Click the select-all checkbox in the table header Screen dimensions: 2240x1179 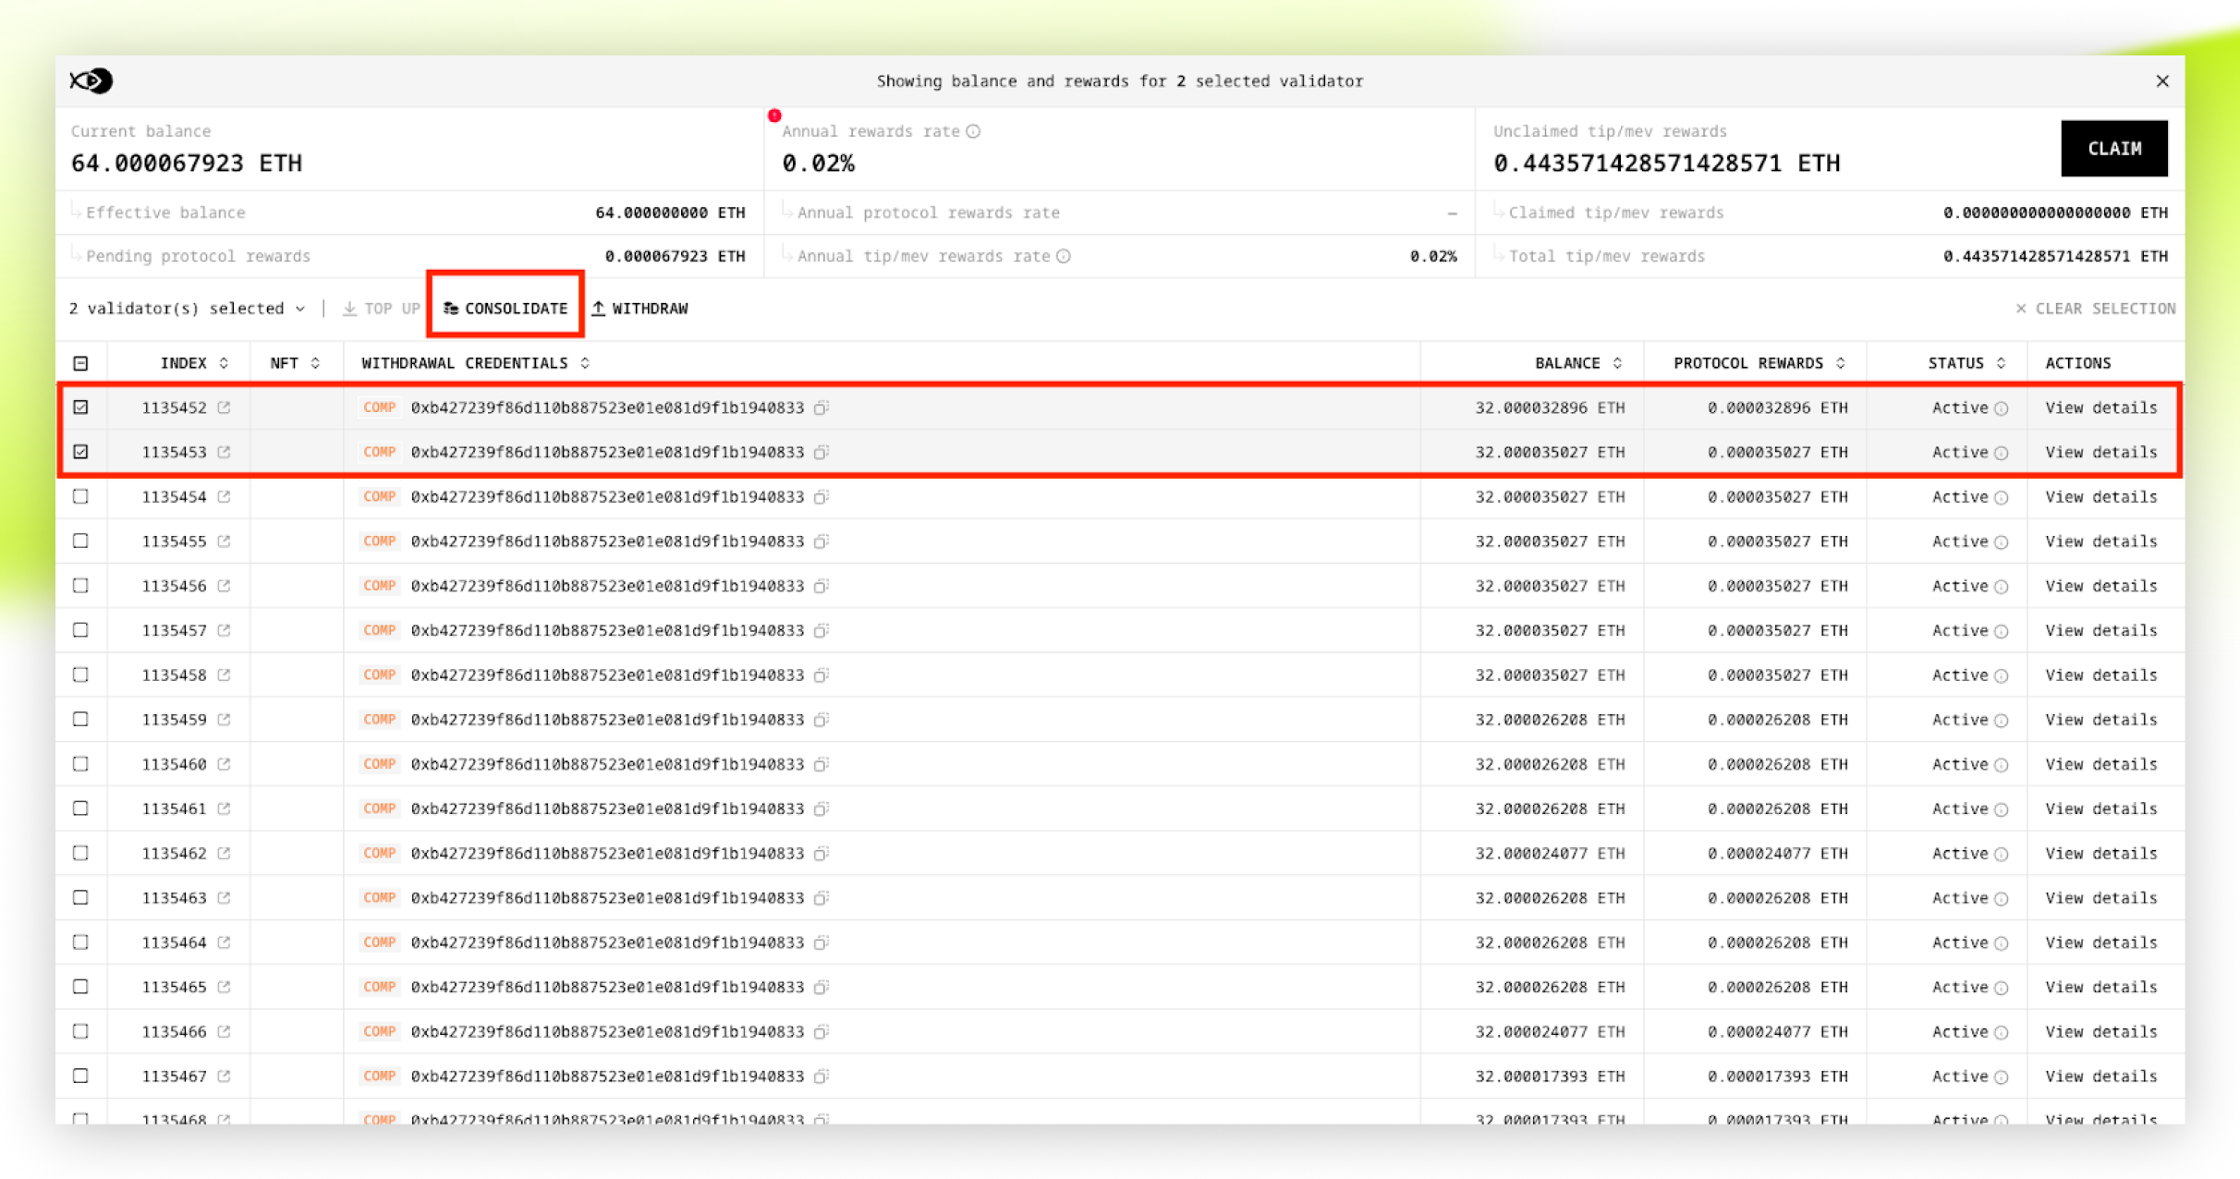coord(81,362)
